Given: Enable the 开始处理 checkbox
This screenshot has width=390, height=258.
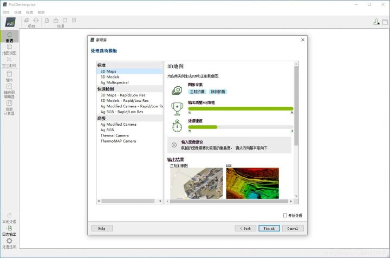Looking at the screenshot, I should point(285,216).
